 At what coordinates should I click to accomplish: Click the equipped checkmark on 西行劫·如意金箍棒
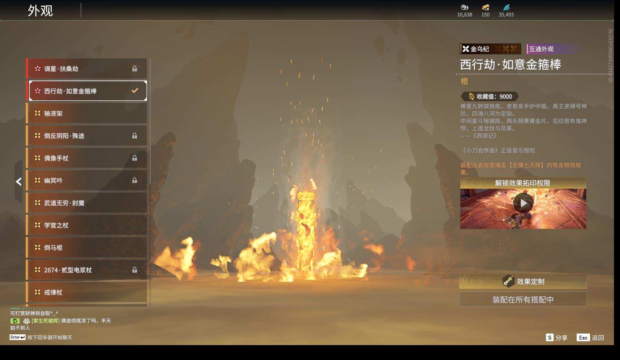point(135,91)
